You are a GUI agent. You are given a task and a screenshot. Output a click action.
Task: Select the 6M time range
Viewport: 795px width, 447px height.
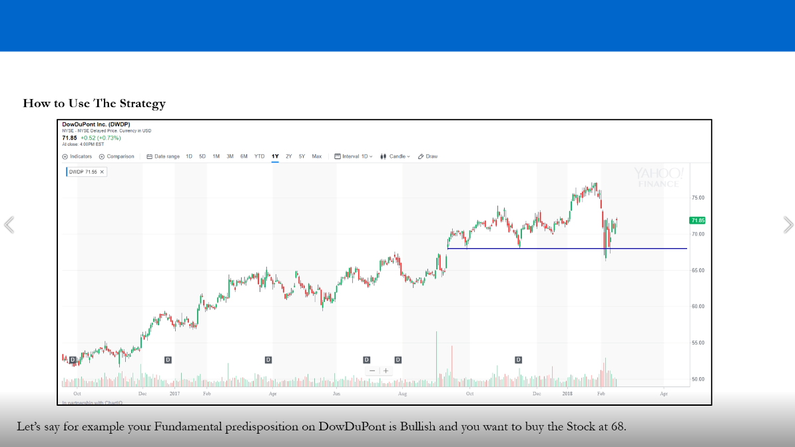click(244, 156)
